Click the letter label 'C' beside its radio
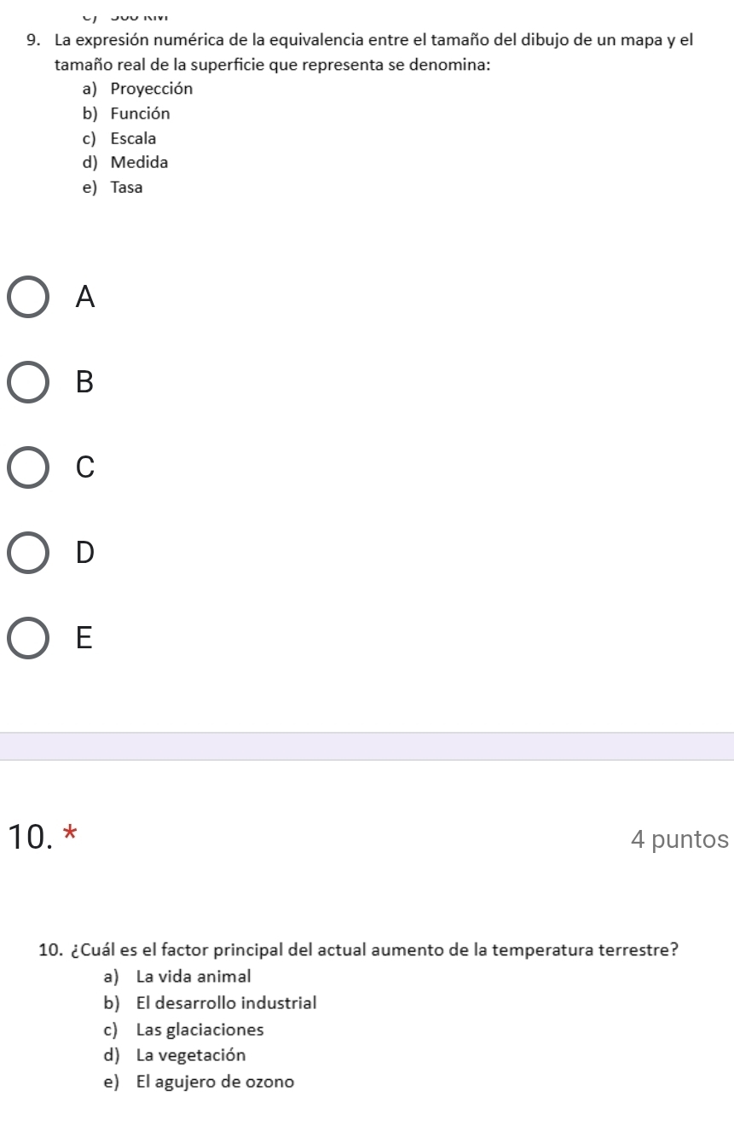The width and height of the screenshot is (734, 1143). point(84,467)
